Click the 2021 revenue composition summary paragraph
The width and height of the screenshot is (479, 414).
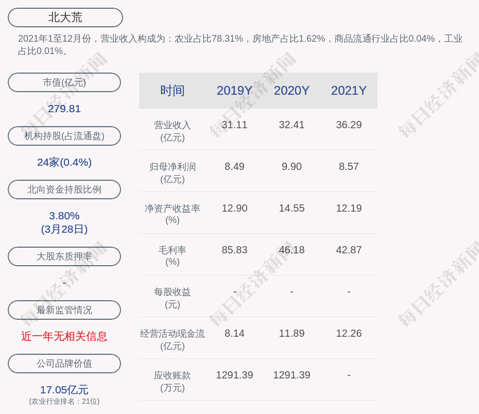[x=240, y=45]
